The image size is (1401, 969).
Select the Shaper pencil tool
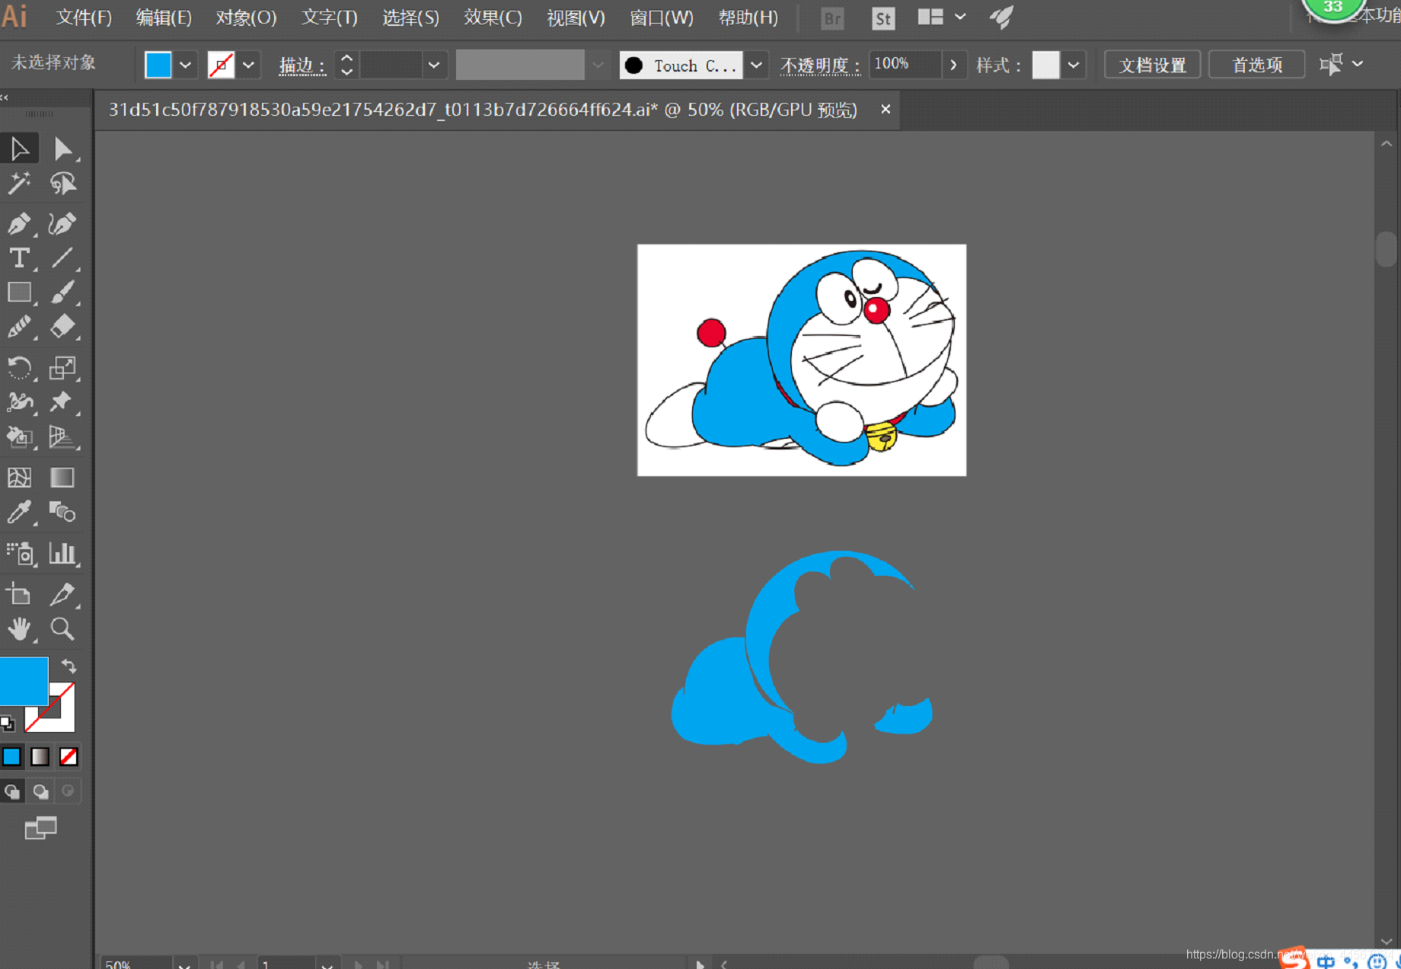(x=20, y=326)
